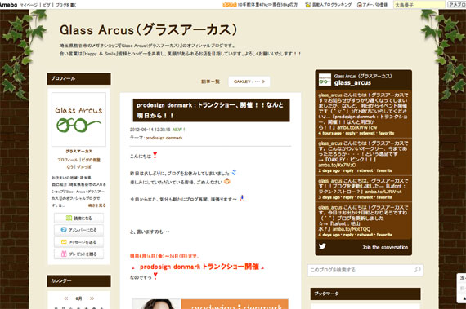
Task: Open マイページ in the top bar
Action: pos(29,5)
